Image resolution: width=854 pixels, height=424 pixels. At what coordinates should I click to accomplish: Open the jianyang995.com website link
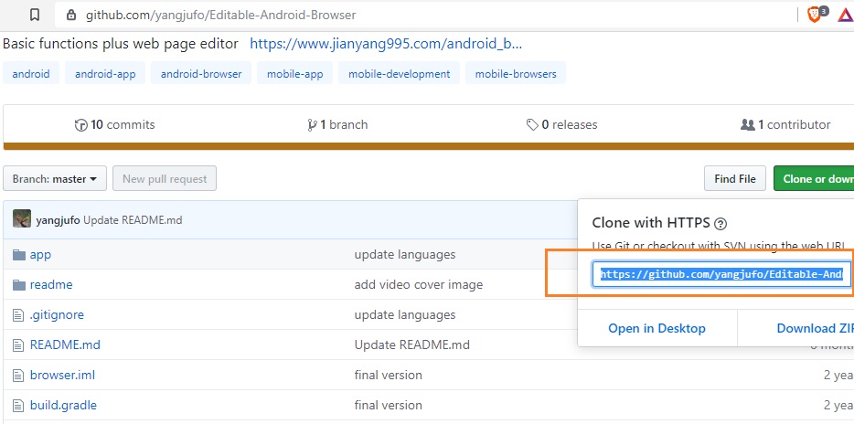(x=386, y=44)
